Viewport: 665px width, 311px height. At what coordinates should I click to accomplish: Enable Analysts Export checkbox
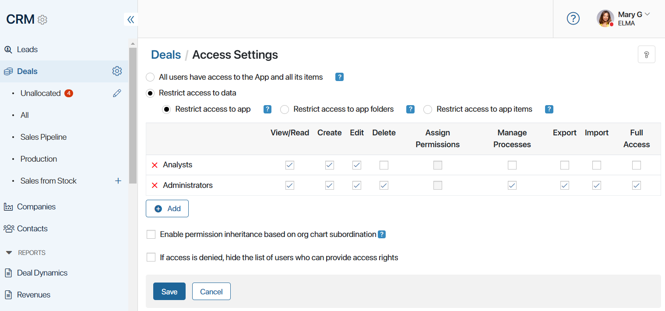pos(565,165)
